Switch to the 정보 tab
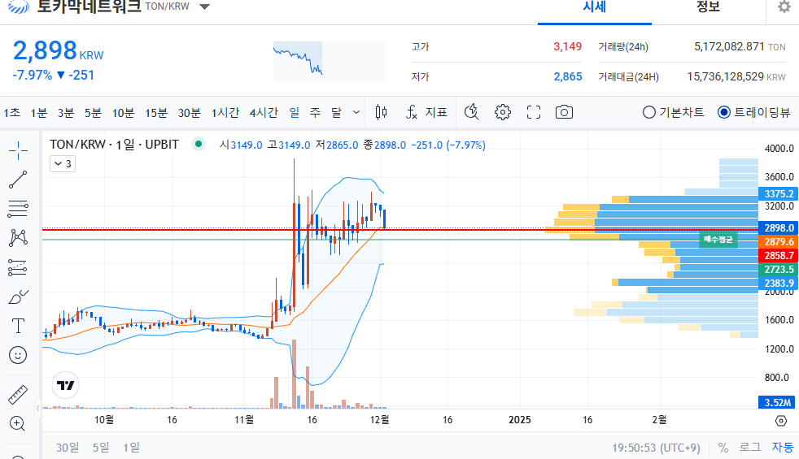The width and height of the screenshot is (799, 459). click(709, 7)
